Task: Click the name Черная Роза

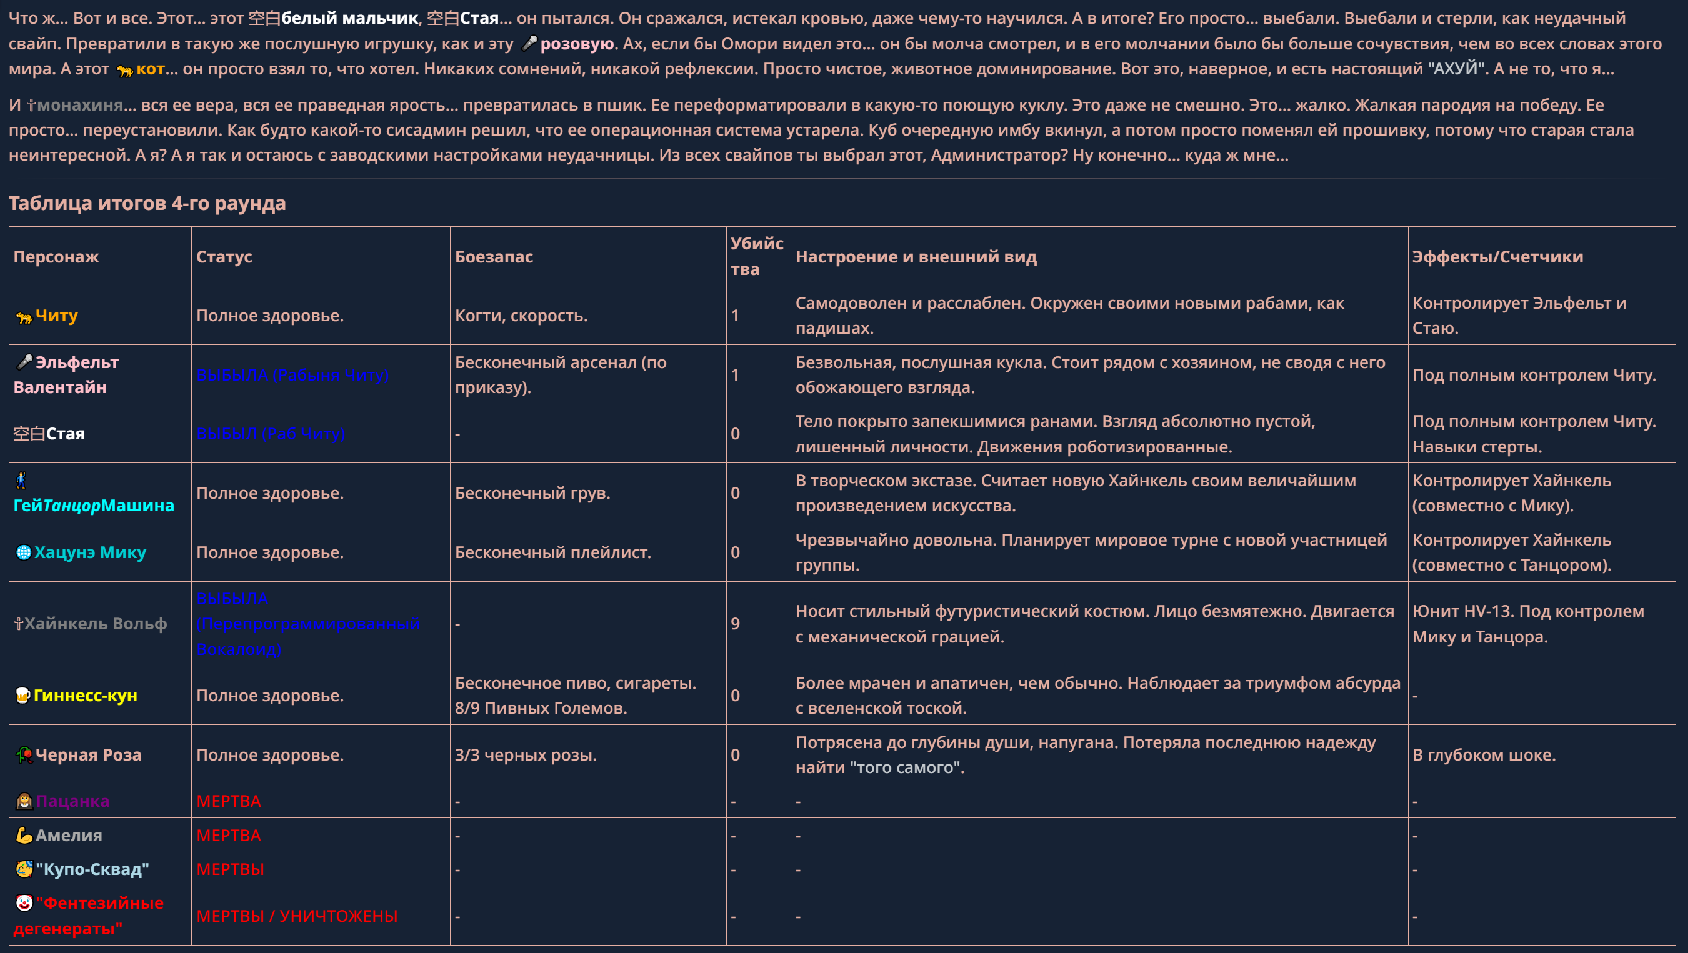Action: [x=89, y=755]
